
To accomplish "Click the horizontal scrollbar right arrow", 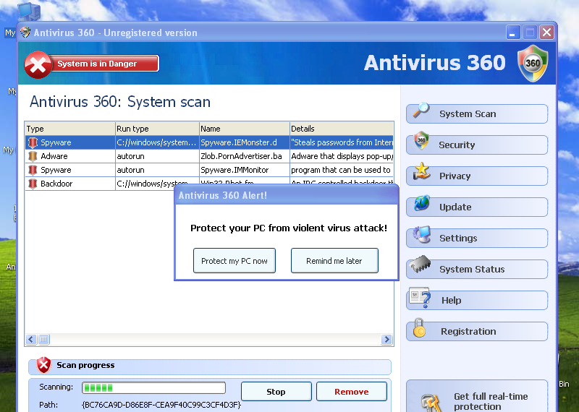I will [x=386, y=339].
